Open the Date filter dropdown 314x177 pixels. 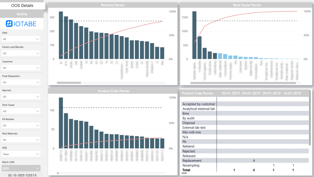click(x=21, y=39)
